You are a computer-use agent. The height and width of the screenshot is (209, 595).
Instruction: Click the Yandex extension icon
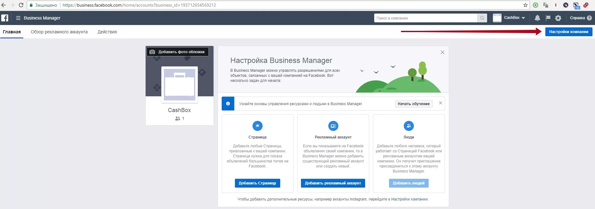coord(556,5)
